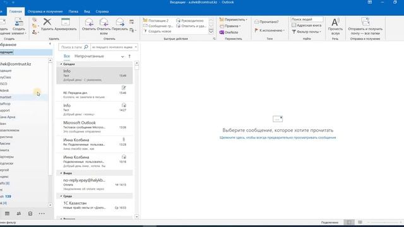This screenshot has width=404, height=227.
Task: Select the Непрочитанные filter tab
Action: [89, 56]
